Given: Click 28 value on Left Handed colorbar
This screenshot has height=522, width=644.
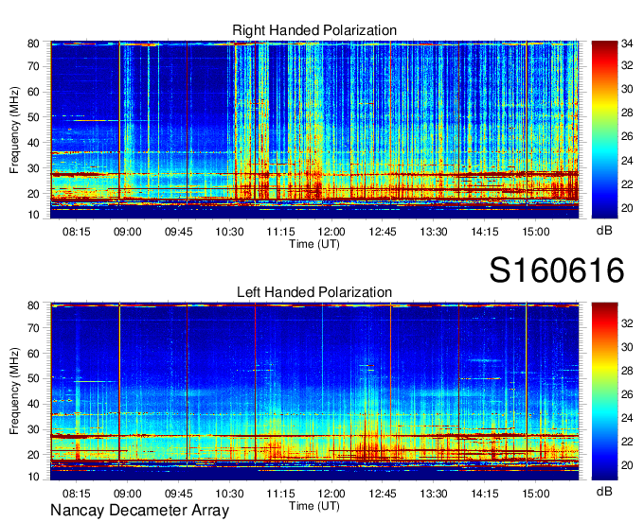Looking at the screenshot, I should (x=627, y=371).
